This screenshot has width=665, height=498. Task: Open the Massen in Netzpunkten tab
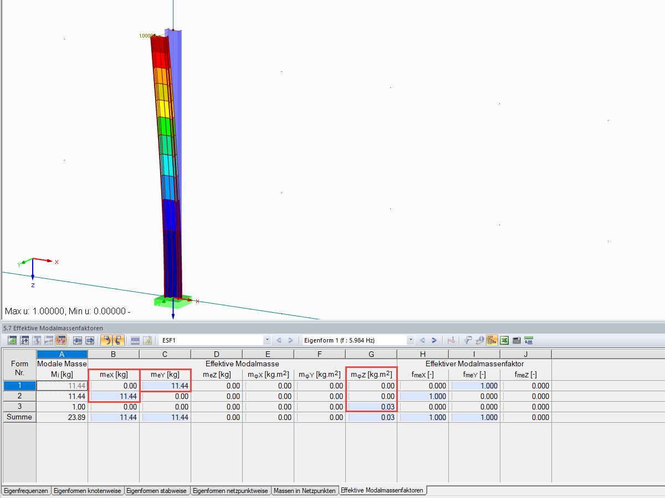(x=305, y=490)
